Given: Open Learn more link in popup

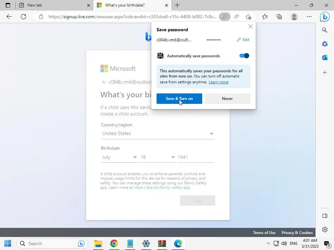Looking at the screenshot, I should coord(218,82).
